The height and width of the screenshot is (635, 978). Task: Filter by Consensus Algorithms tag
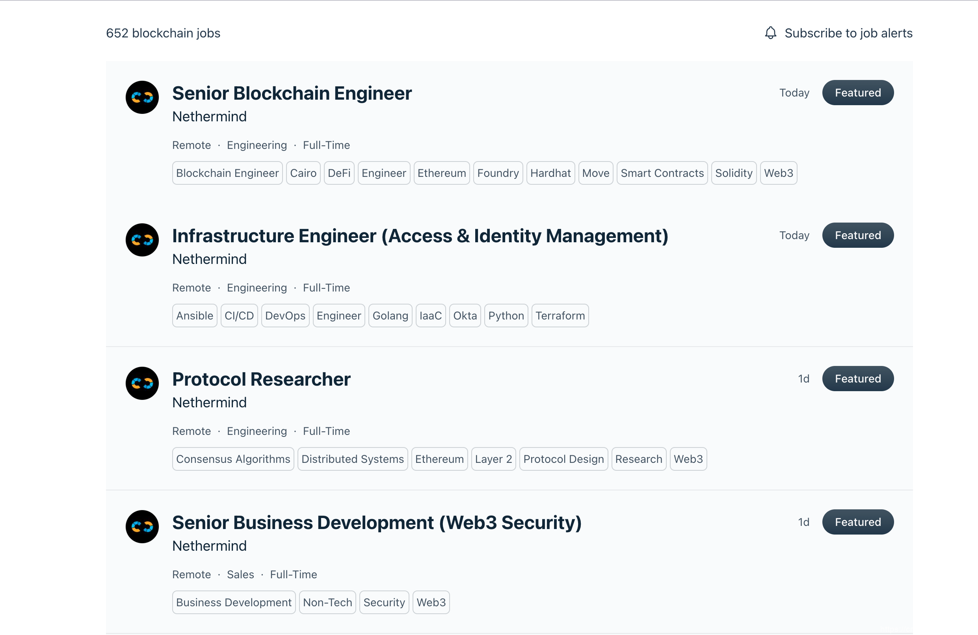pyautogui.click(x=233, y=459)
